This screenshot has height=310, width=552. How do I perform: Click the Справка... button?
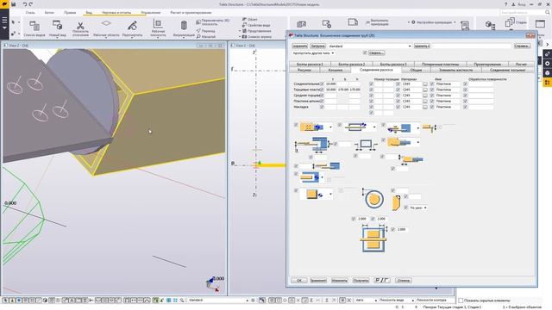pyautogui.click(x=522, y=46)
